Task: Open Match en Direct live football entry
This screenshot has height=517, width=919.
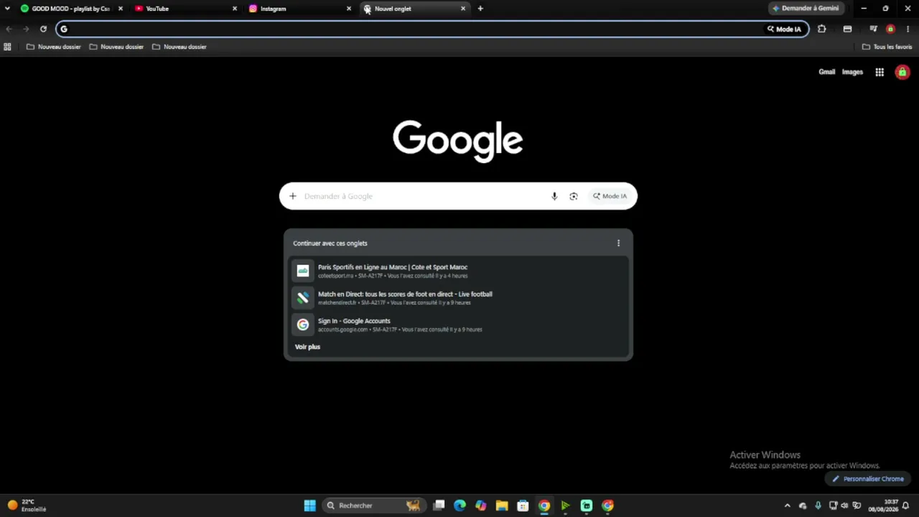Action: (x=458, y=298)
